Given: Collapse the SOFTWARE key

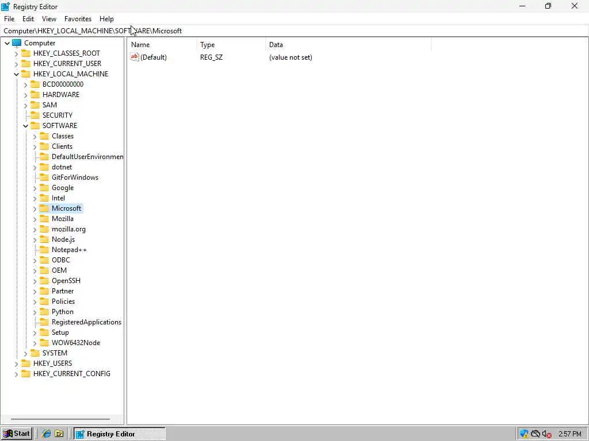Looking at the screenshot, I should coord(25,126).
